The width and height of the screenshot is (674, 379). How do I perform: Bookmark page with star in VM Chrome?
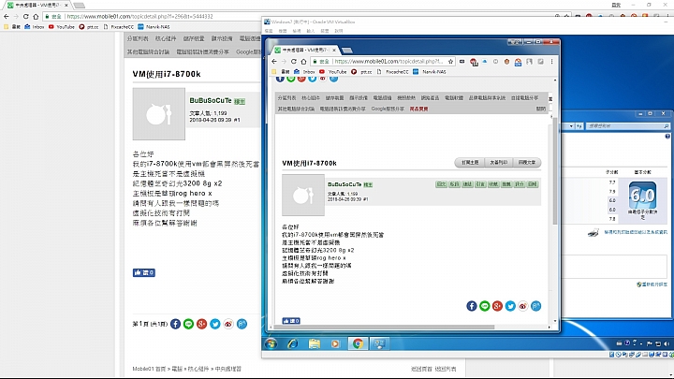pos(450,62)
